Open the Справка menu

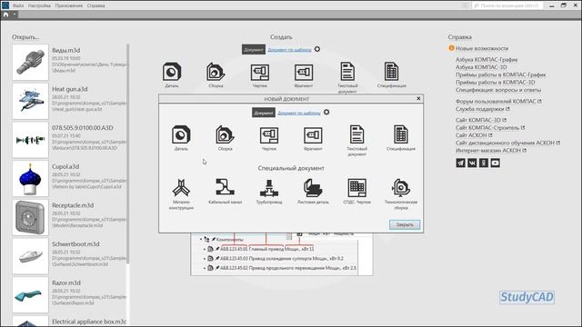pos(95,5)
